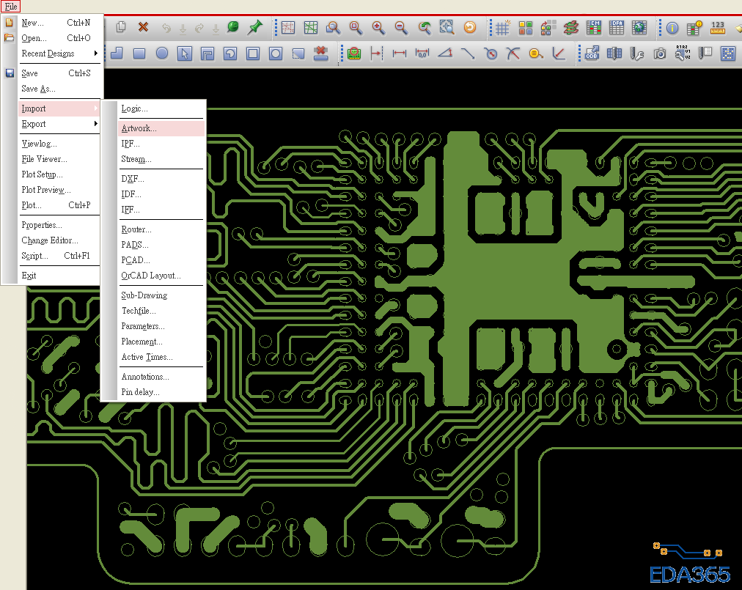The width and height of the screenshot is (742, 590).
Task: Click the blue info icon
Action: coord(672,28)
